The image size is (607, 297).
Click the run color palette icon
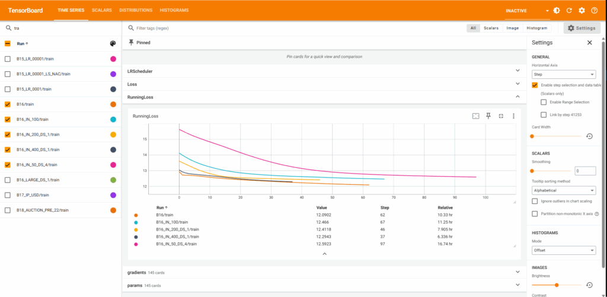point(113,43)
